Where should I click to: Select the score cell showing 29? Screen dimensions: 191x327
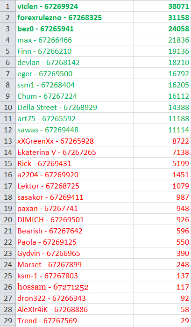162,320
